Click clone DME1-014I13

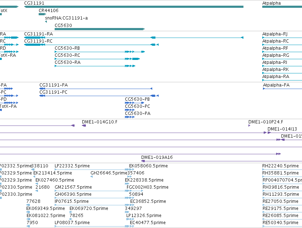click(282, 129)
